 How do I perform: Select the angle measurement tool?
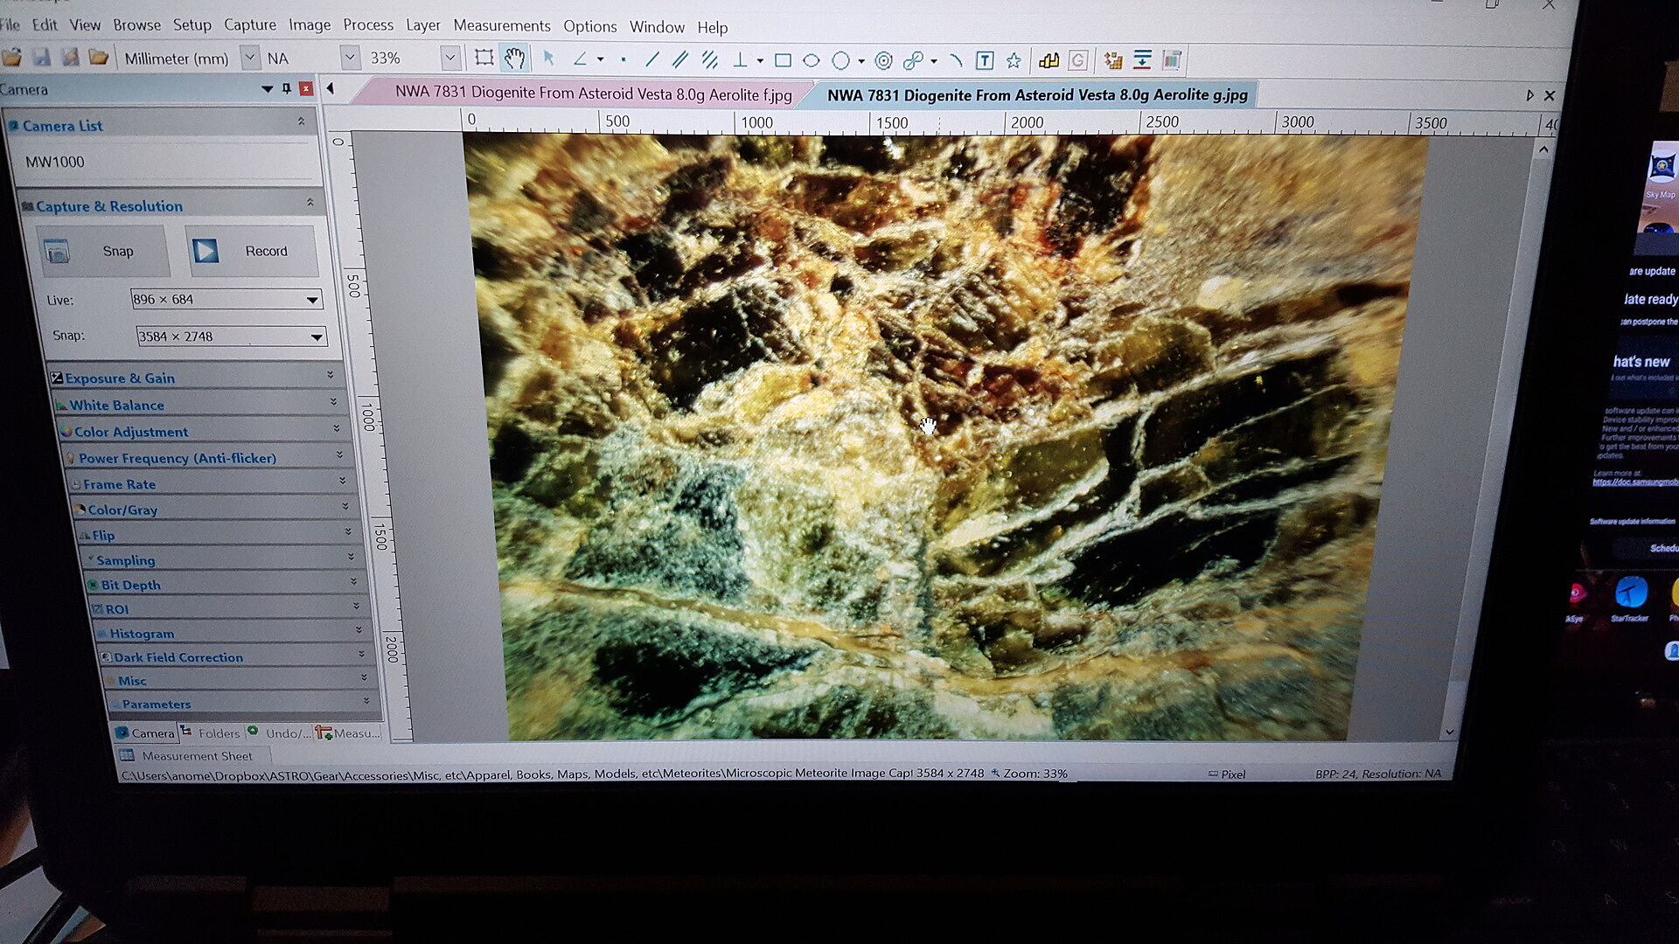[580, 59]
